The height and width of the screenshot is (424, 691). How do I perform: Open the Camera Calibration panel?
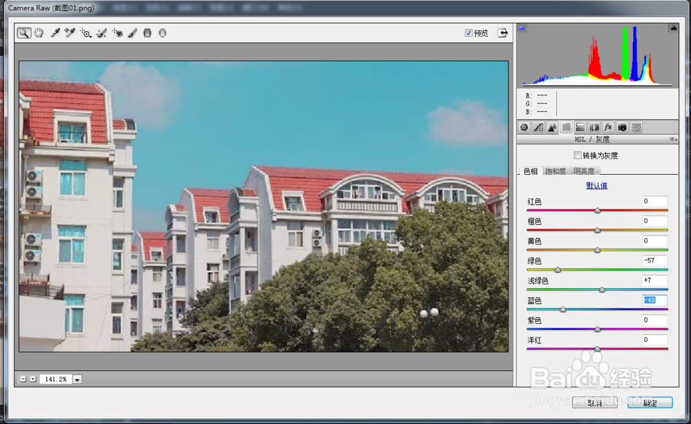(623, 127)
